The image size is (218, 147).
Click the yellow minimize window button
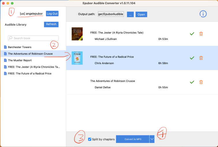8,3
